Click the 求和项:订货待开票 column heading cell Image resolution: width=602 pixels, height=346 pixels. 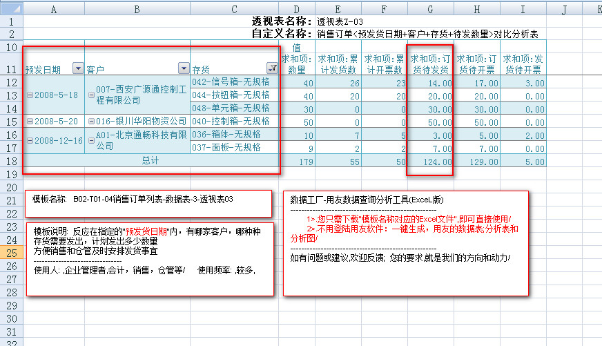point(476,64)
